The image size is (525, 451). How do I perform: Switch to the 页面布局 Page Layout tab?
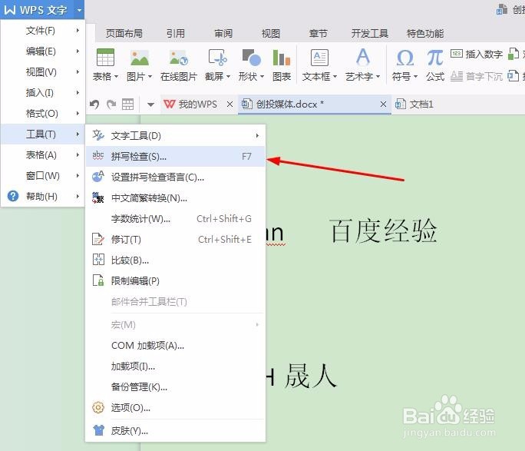tap(124, 33)
